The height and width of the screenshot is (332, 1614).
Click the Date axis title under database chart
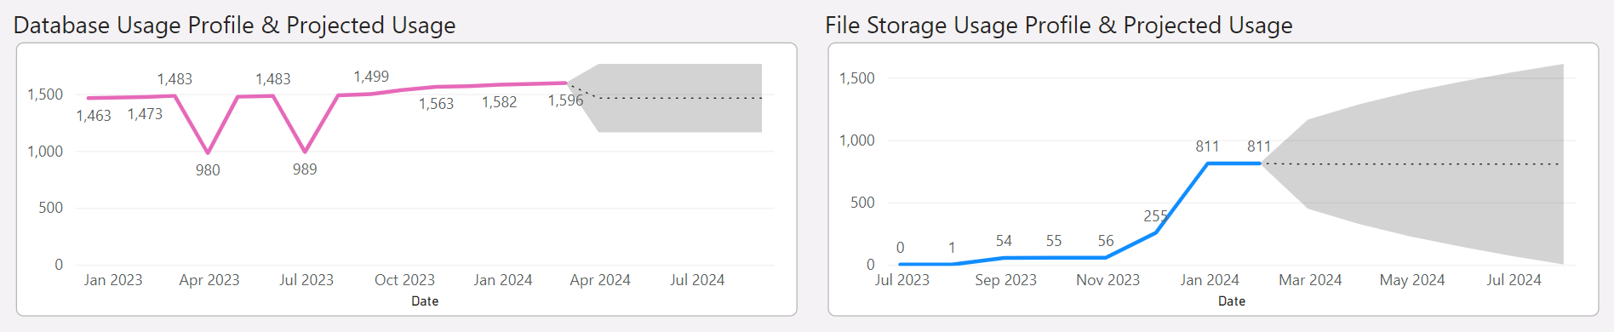click(x=425, y=301)
